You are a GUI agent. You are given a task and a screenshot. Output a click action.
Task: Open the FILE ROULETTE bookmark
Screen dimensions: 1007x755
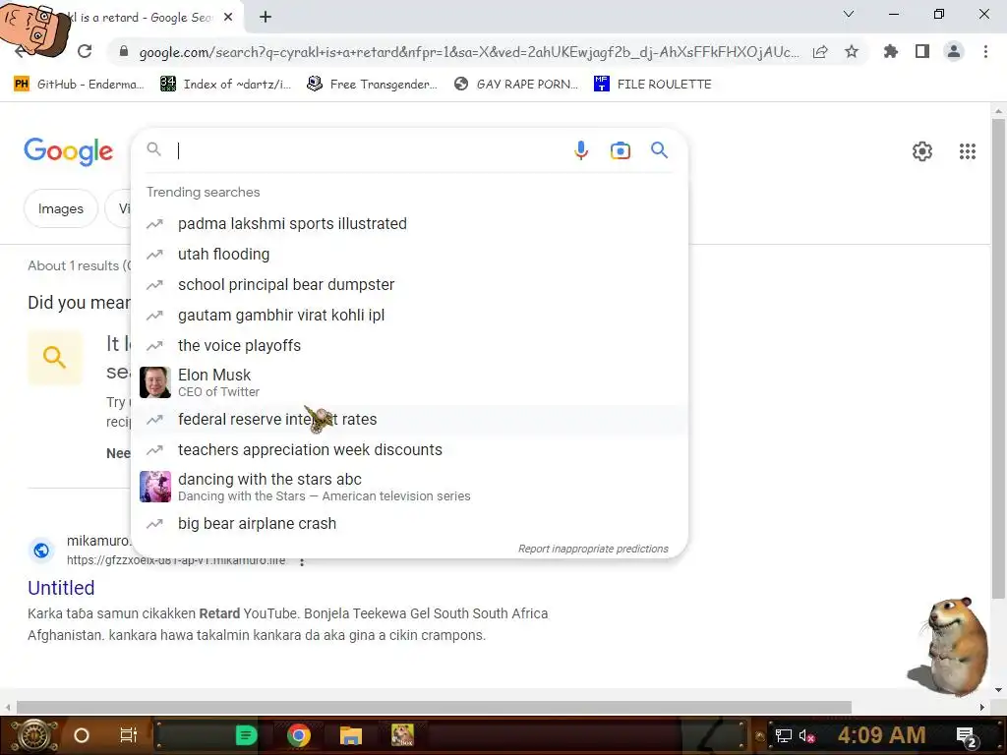(653, 85)
